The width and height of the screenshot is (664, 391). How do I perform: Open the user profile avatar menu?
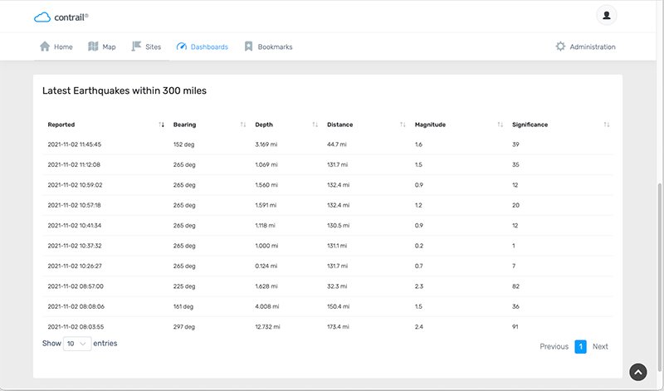coord(607,16)
